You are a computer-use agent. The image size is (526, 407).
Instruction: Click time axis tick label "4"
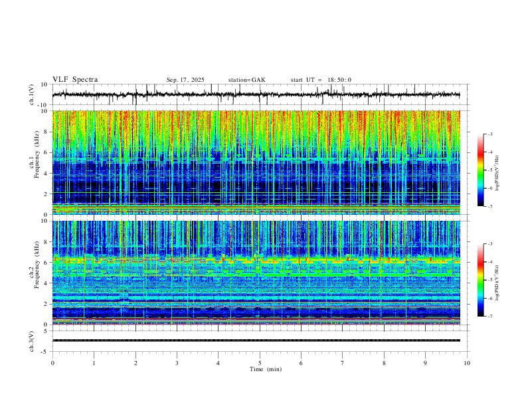click(219, 363)
